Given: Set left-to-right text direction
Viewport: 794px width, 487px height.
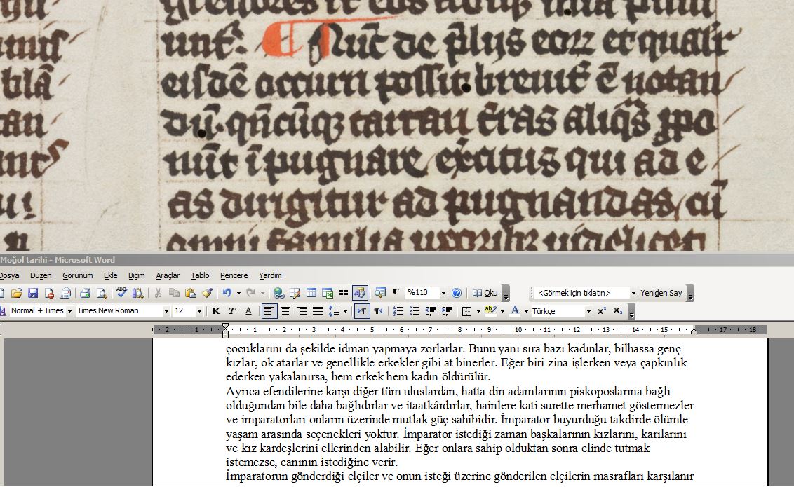Looking at the screenshot, I should [362, 311].
